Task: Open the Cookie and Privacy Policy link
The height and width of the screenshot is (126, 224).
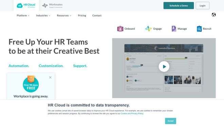Action: tap(132, 113)
